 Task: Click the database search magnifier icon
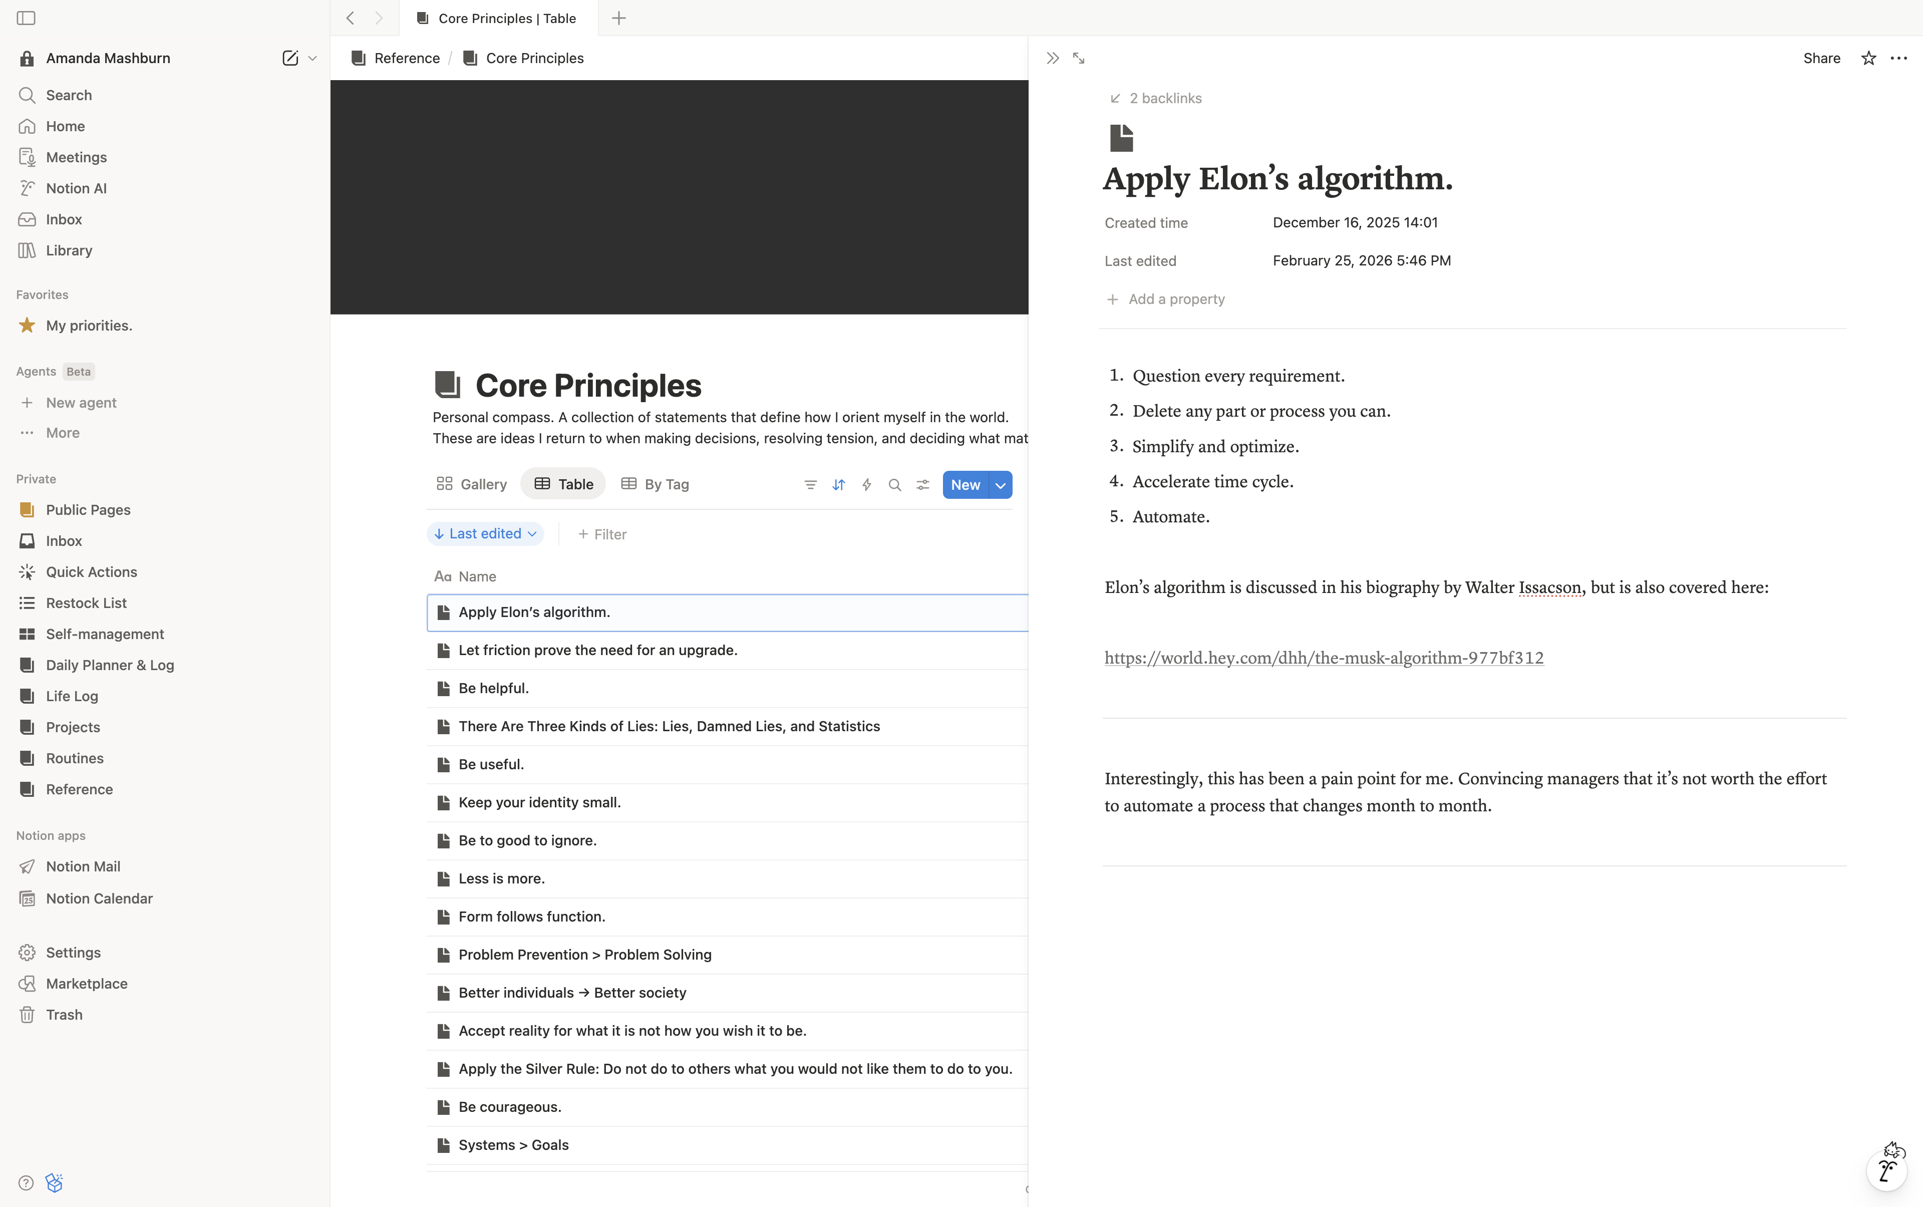tap(895, 485)
